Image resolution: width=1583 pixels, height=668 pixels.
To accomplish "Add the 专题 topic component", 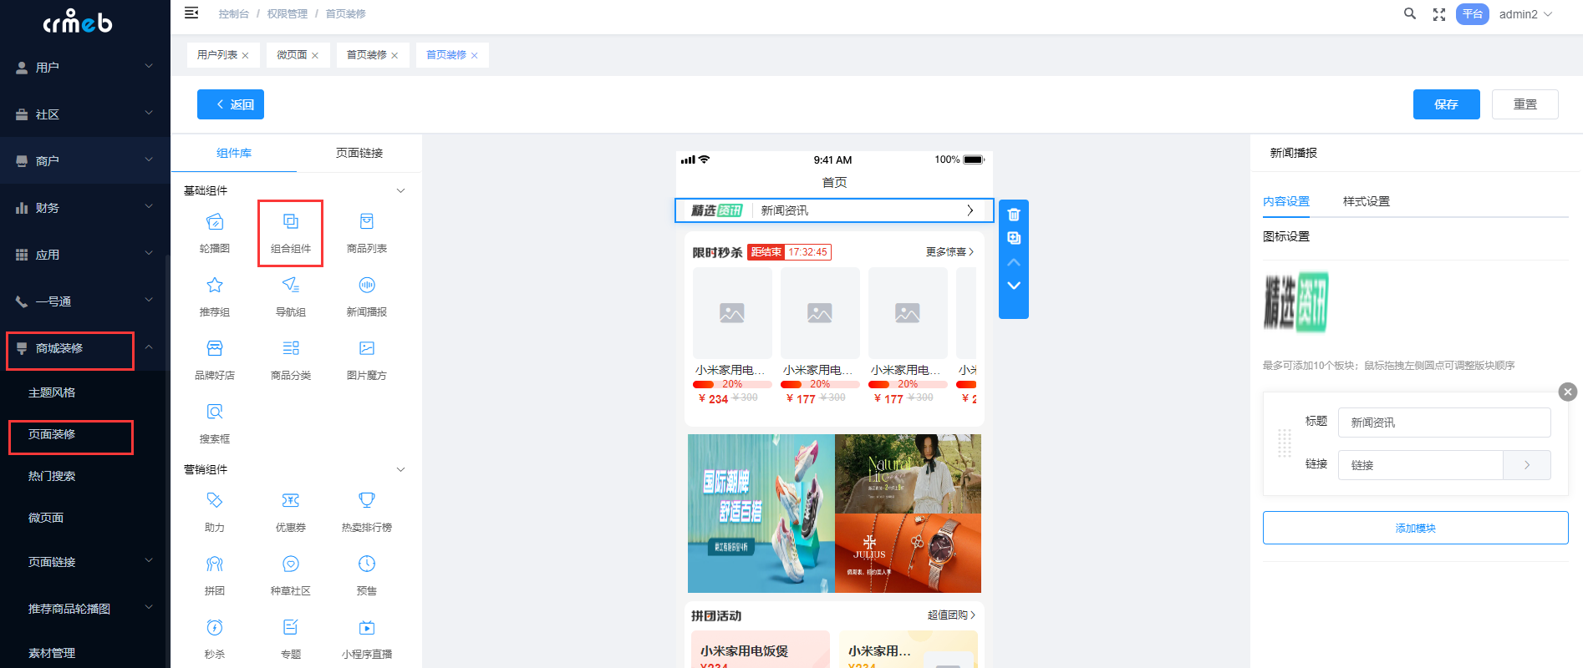I will click(290, 639).
